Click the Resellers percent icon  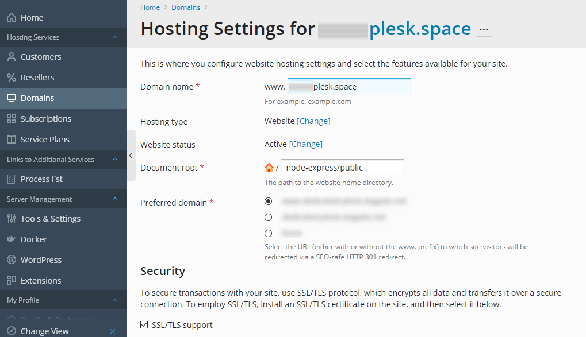click(x=11, y=78)
